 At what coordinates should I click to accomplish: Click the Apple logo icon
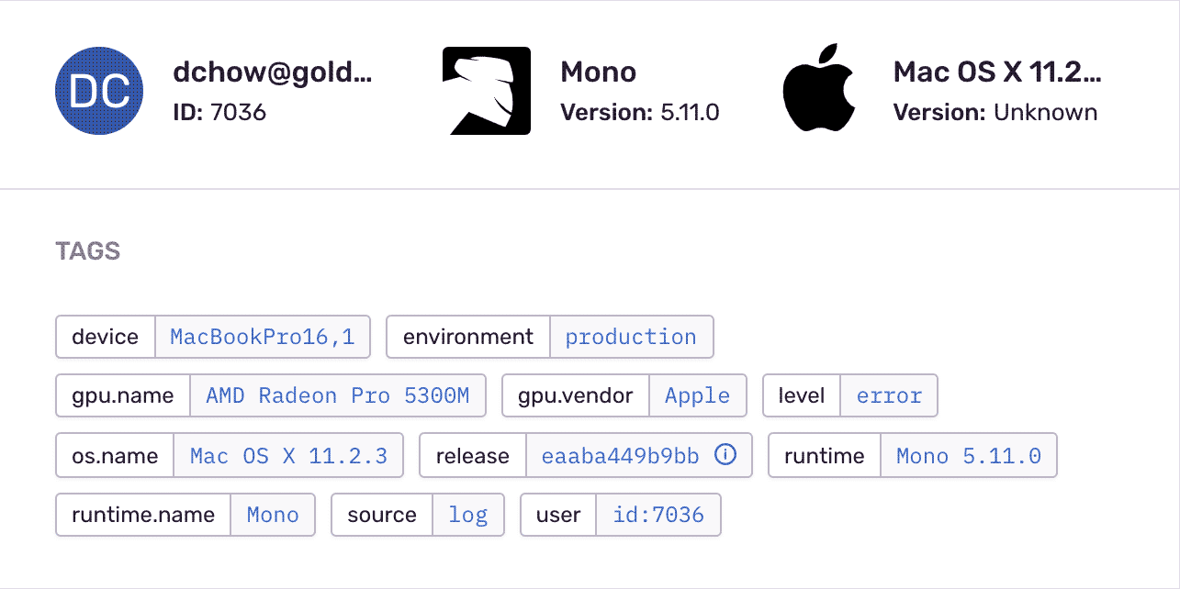point(818,88)
